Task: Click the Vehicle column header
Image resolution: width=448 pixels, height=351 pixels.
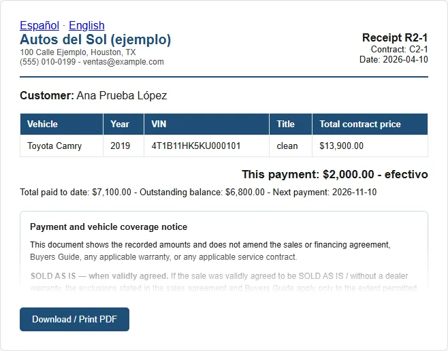Action: click(61, 124)
